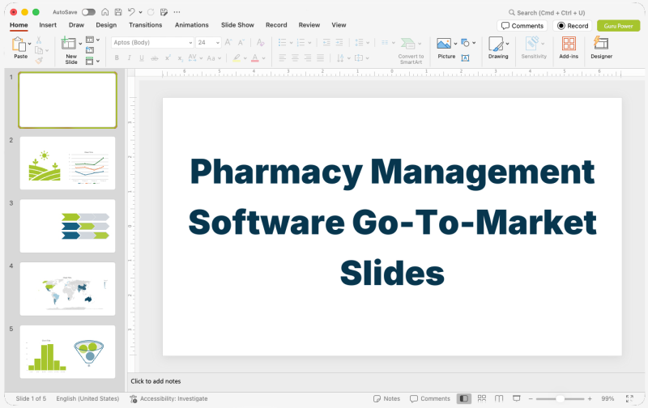Clear all formatting

tap(260, 42)
